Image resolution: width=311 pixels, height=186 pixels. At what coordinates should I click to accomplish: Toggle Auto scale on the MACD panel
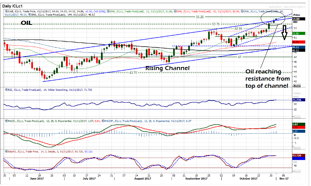click(296, 148)
